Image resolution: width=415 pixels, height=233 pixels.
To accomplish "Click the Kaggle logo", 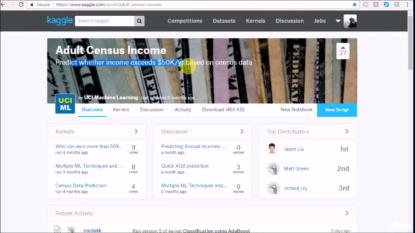I will (60, 21).
